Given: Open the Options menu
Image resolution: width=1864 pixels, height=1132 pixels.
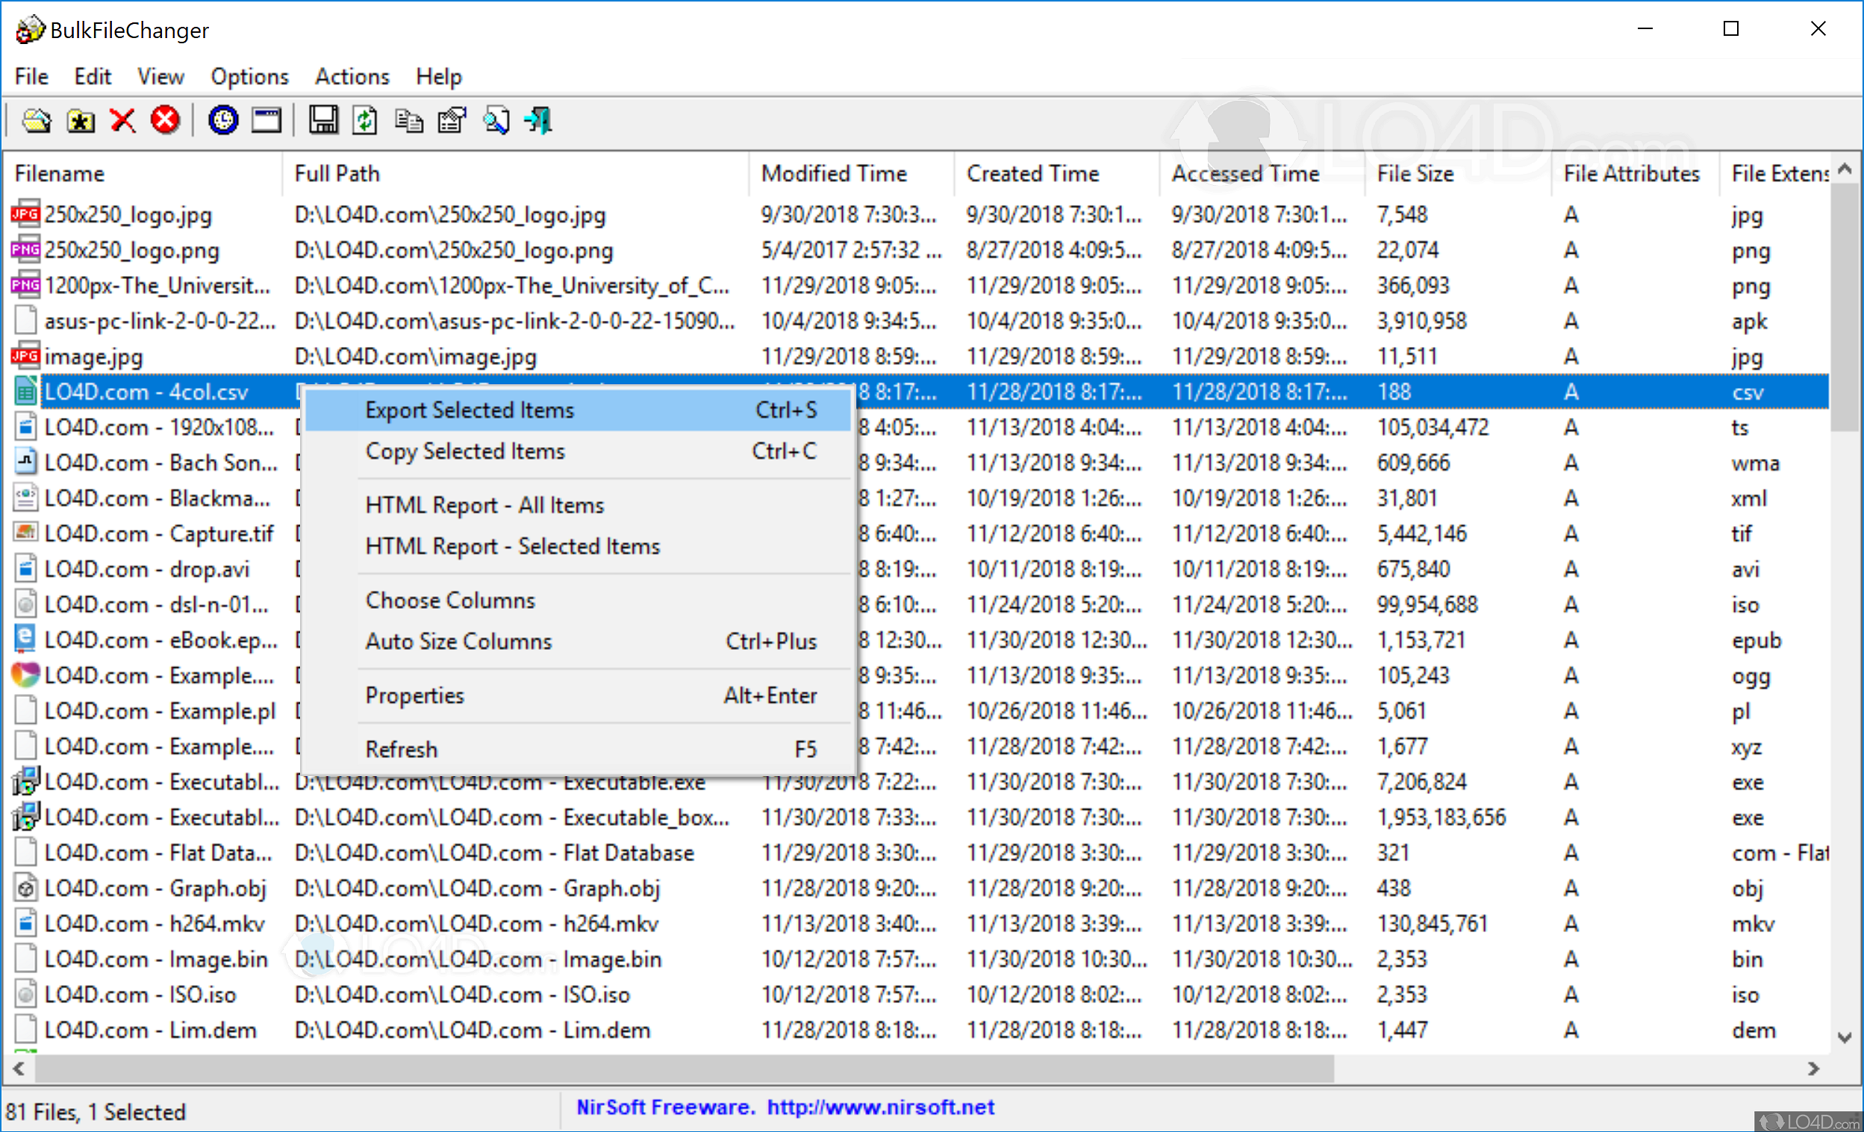Looking at the screenshot, I should tap(249, 75).
